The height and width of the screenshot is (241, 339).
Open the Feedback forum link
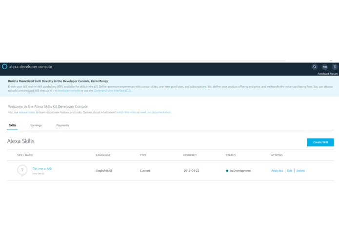click(328, 74)
